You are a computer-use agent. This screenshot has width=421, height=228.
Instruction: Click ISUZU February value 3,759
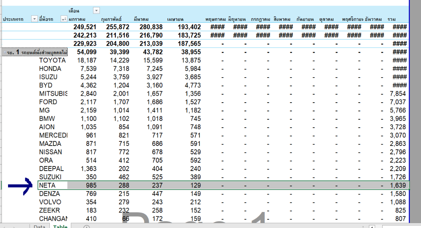coord(121,77)
